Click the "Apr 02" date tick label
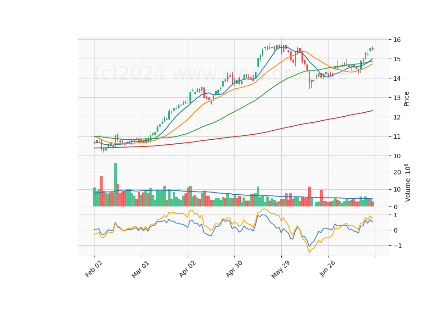Image resolution: width=432 pixels, height=311 pixels. coord(187,269)
